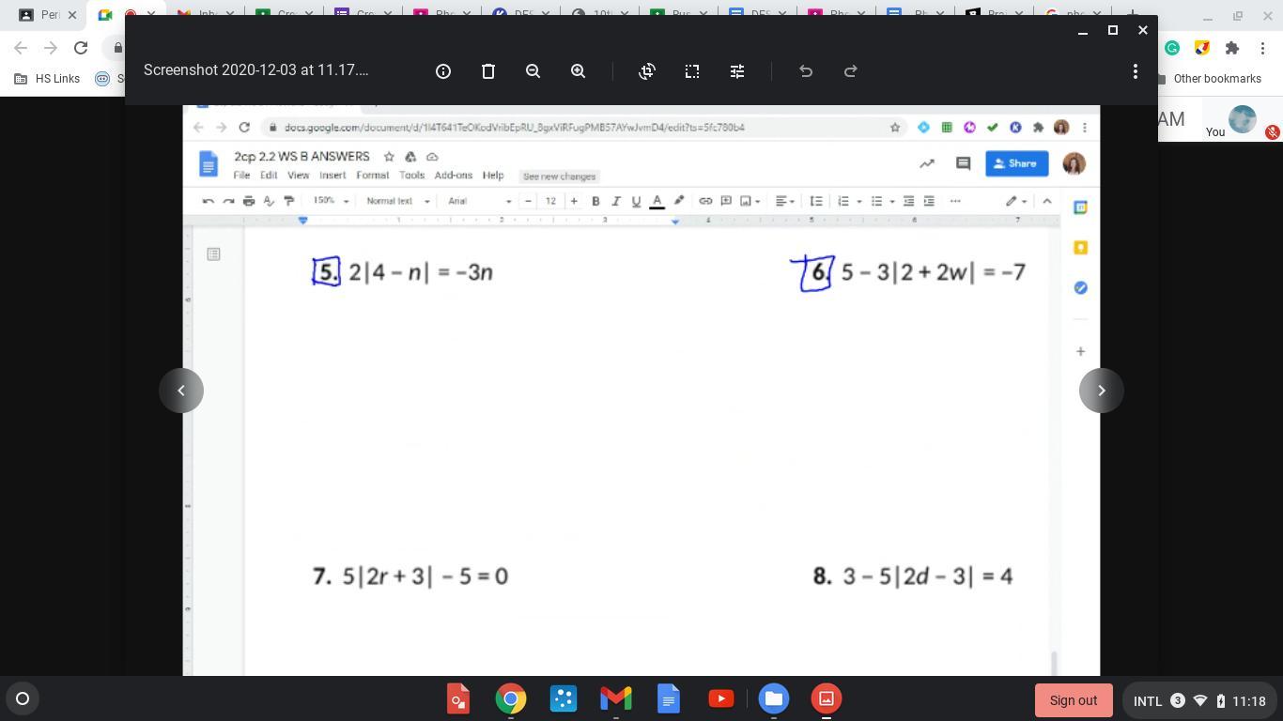Switch to the Peri tab in Chrome

click(x=39, y=15)
